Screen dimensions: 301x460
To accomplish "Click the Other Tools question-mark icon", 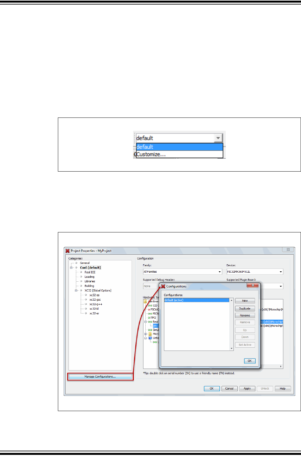I will (150, 338).
